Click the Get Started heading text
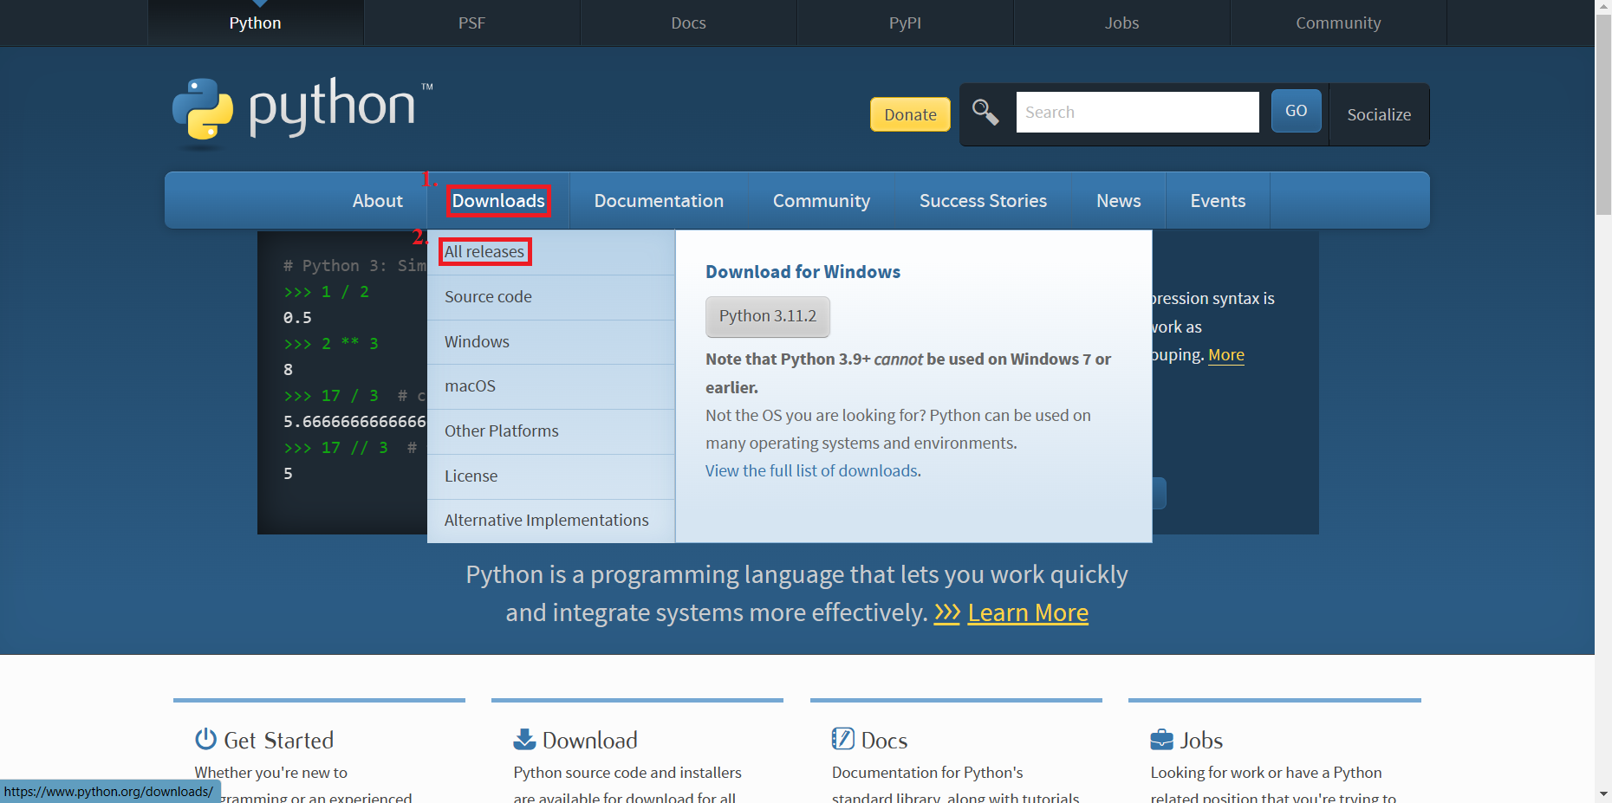Screen dimensions: 1612x803 pos(279,741)
